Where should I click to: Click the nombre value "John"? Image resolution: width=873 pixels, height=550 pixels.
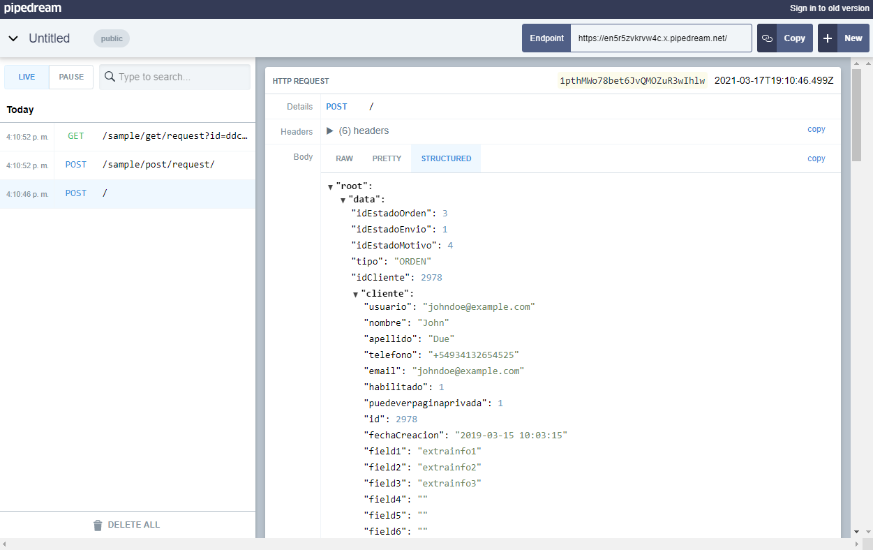click(433, 323)
